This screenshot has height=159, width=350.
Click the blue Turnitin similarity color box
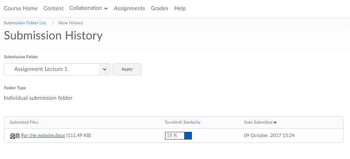[188, 136]
